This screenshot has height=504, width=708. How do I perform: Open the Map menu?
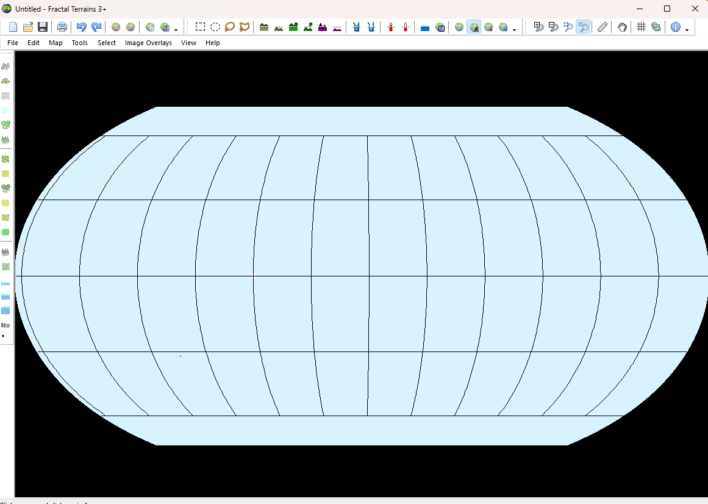point(55,43)
